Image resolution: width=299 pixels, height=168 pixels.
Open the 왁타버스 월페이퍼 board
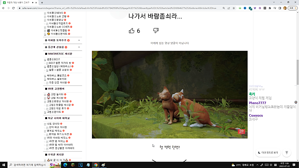point(57,79)
